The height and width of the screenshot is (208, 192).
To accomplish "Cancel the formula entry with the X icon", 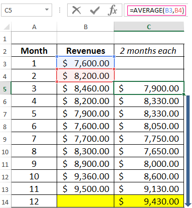I will tap(76, 11).
